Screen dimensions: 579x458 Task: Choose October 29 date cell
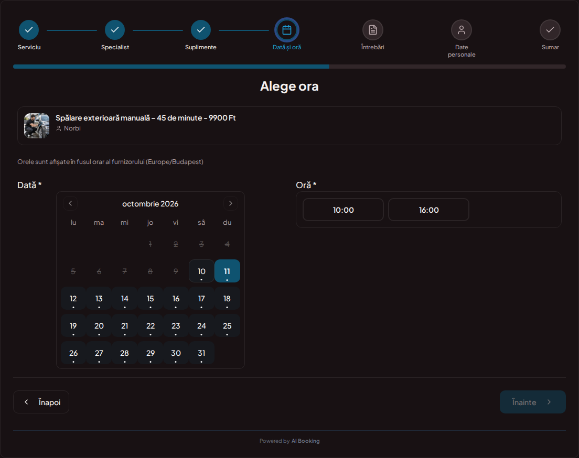point(151,353)
